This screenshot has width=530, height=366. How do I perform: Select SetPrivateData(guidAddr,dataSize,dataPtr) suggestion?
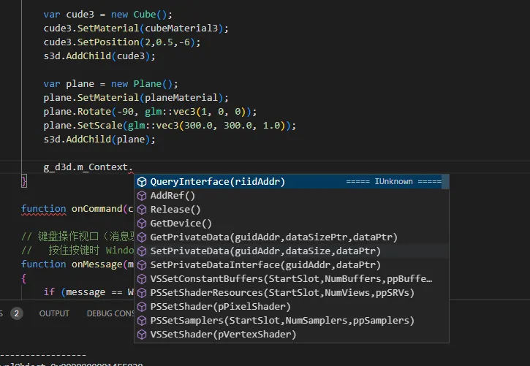[x=292, y=251]
